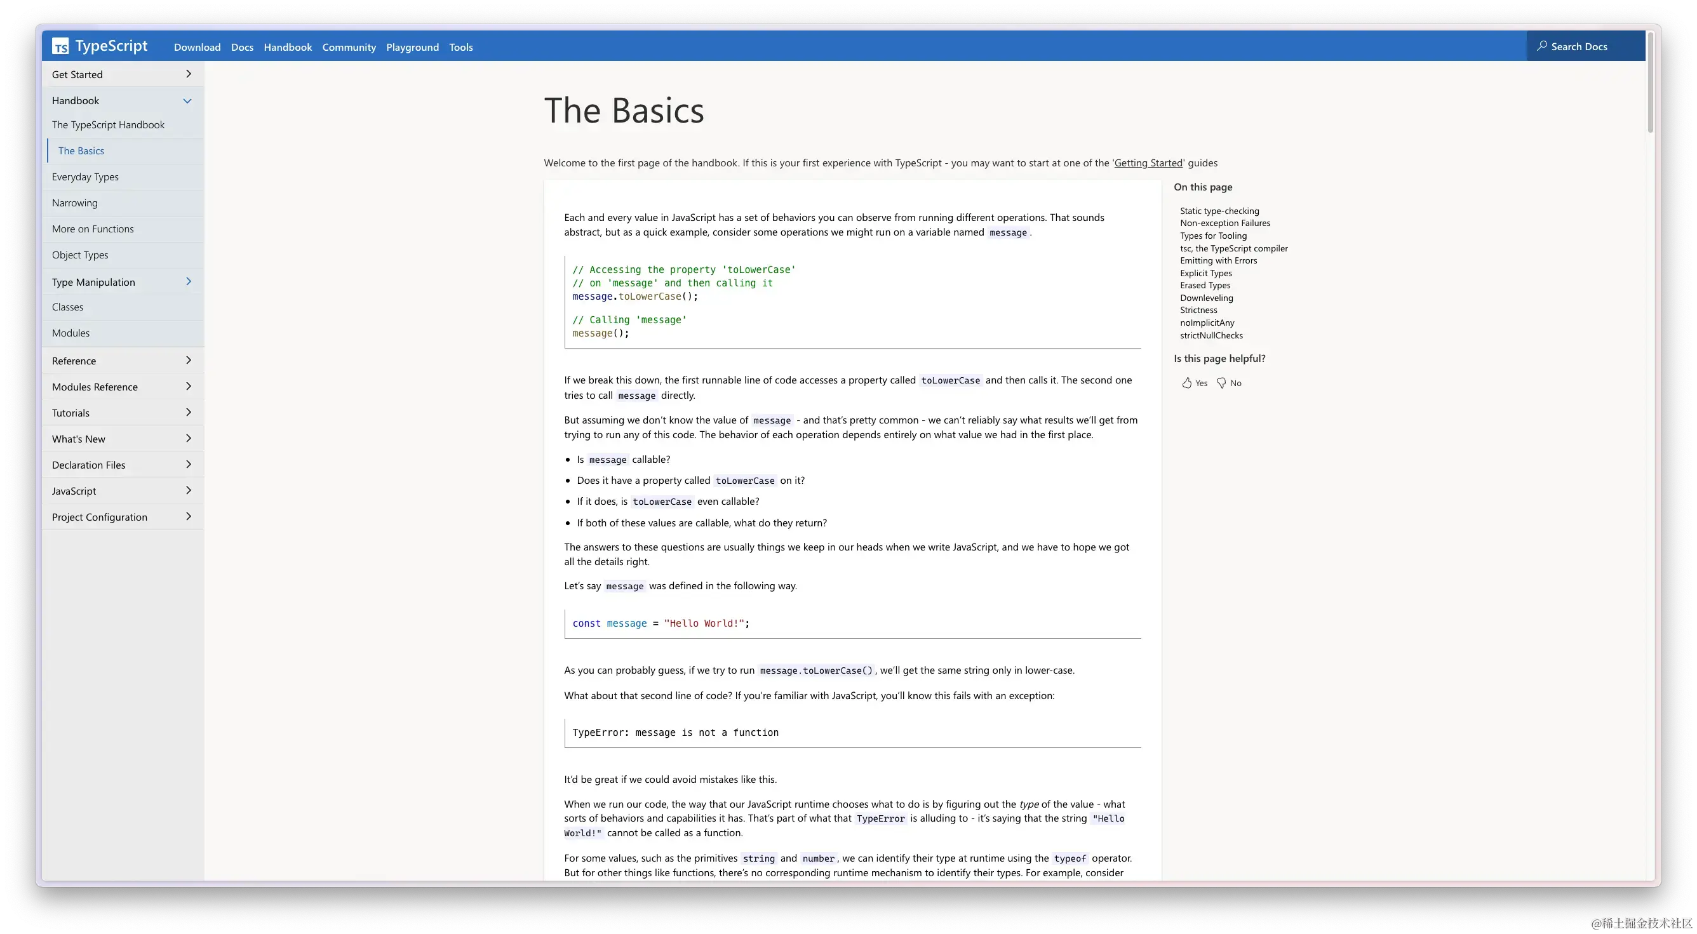The width and height of the screenshot is (1697, 934).
Task: Collapse the Handbook section
Action: 187,101
